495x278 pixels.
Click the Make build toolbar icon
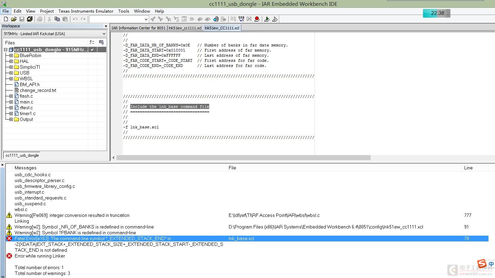(x=241, y=19)
